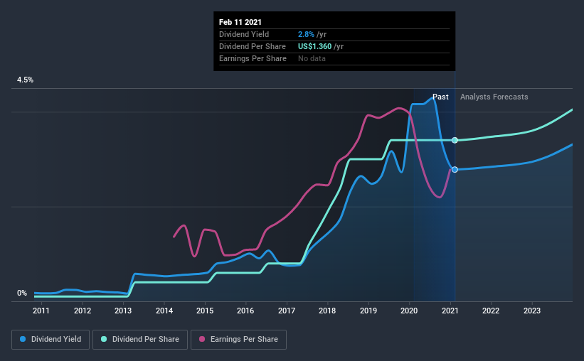Select the 2015 x-axis label

pyautogui.click(x=205, y=311)
